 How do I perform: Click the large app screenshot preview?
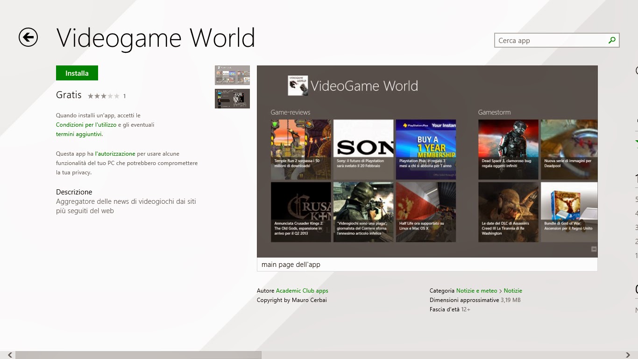click(x=427, y=161)
